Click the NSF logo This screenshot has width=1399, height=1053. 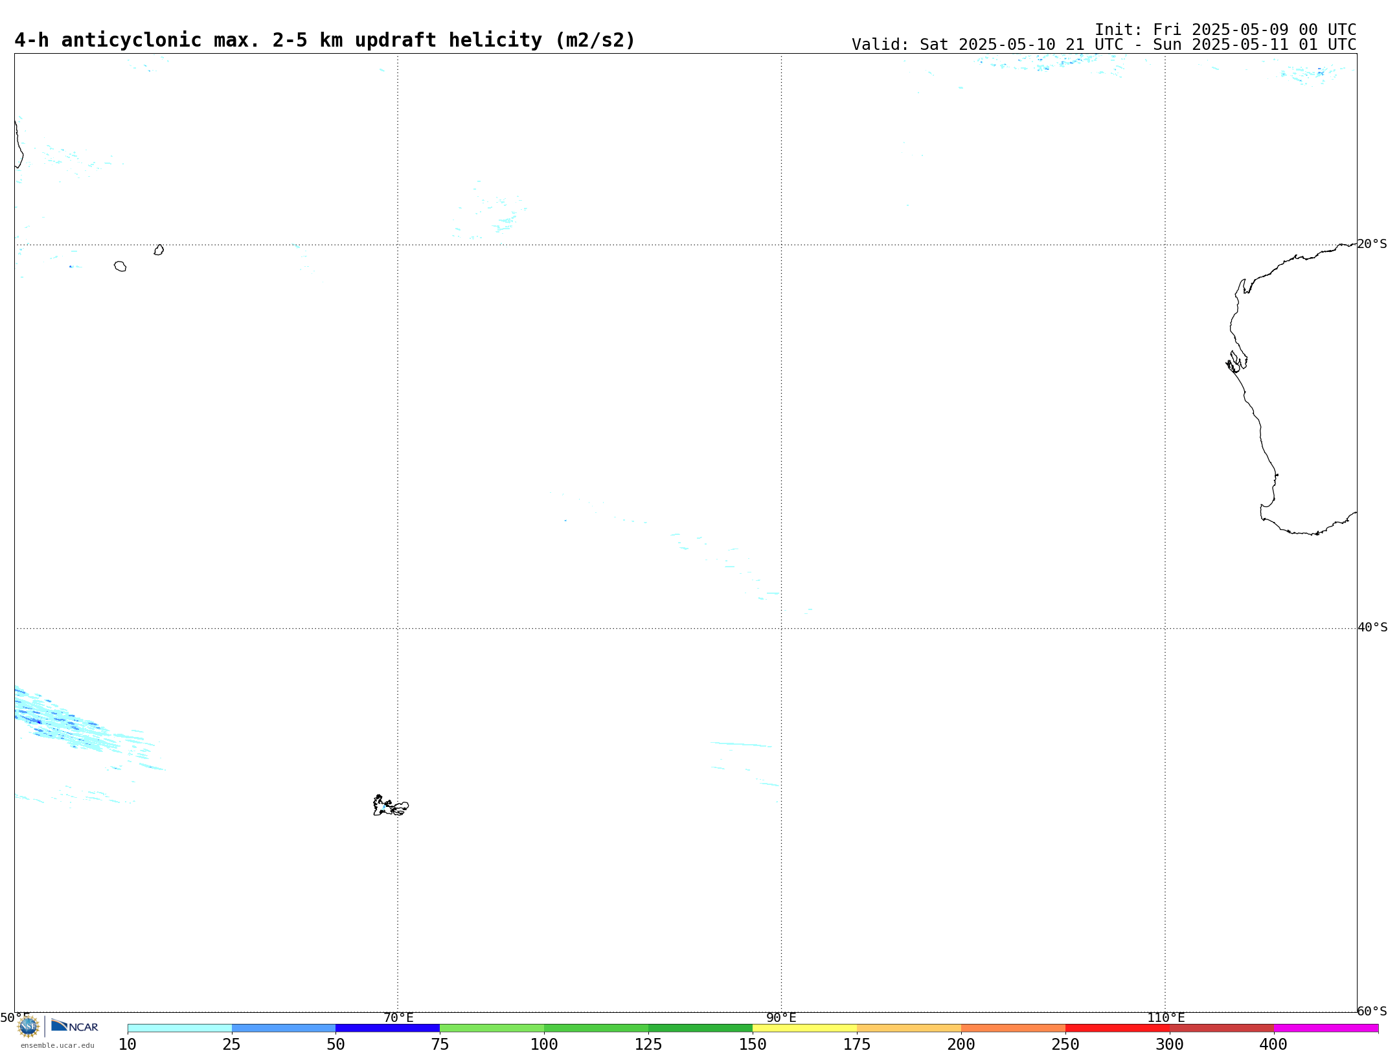point(28,1026)
